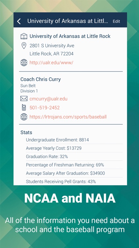Call 501-519-2452
The width and height of the screenshot is (139, 248).
click(x=44, y=108)
